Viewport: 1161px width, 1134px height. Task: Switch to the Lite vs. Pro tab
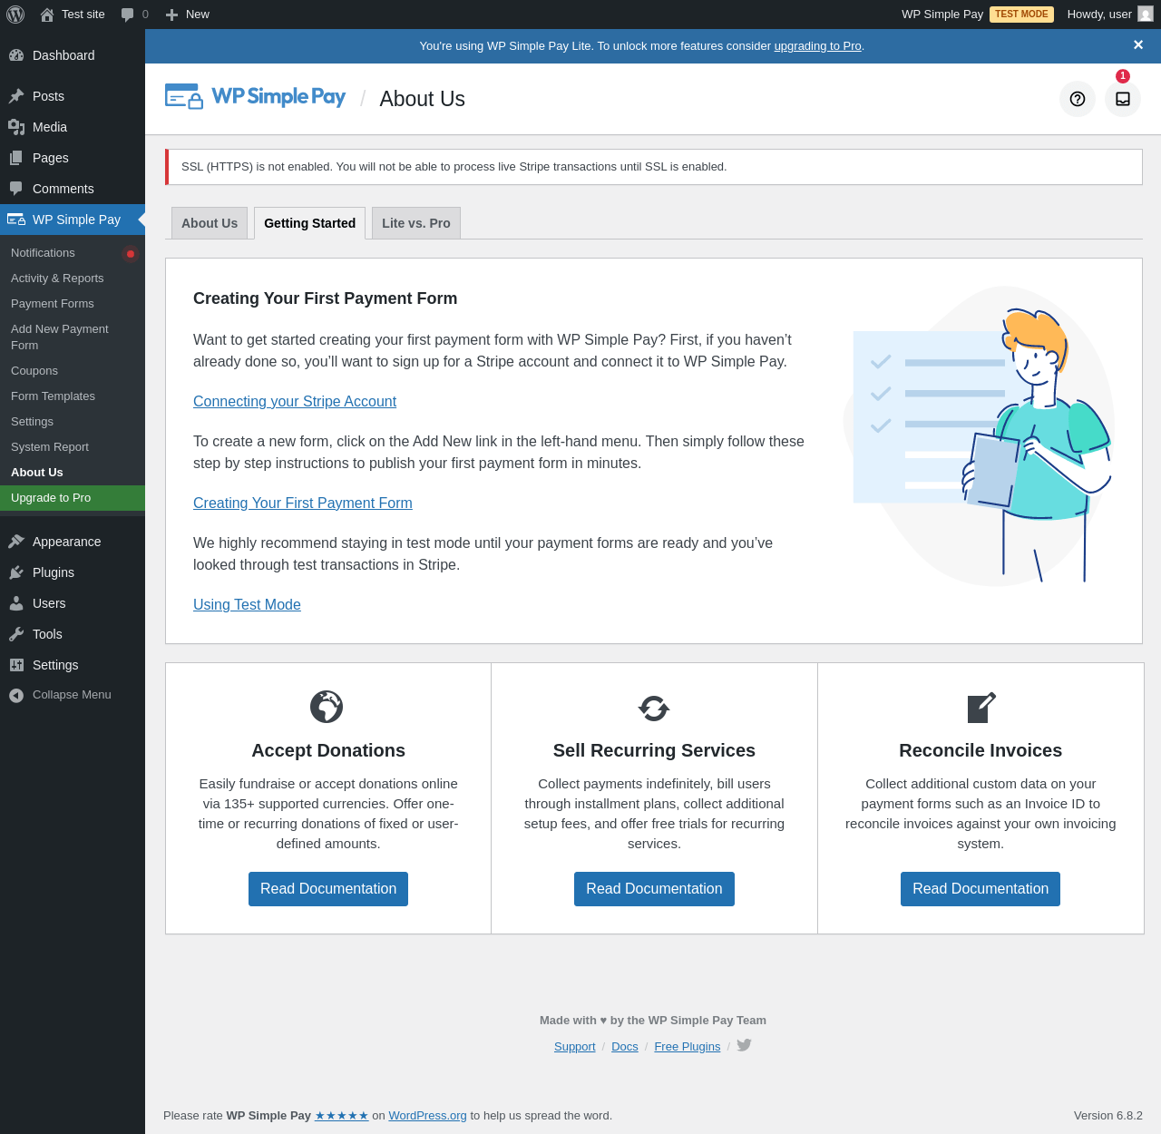pyautogui.click(x=416, y=223)
